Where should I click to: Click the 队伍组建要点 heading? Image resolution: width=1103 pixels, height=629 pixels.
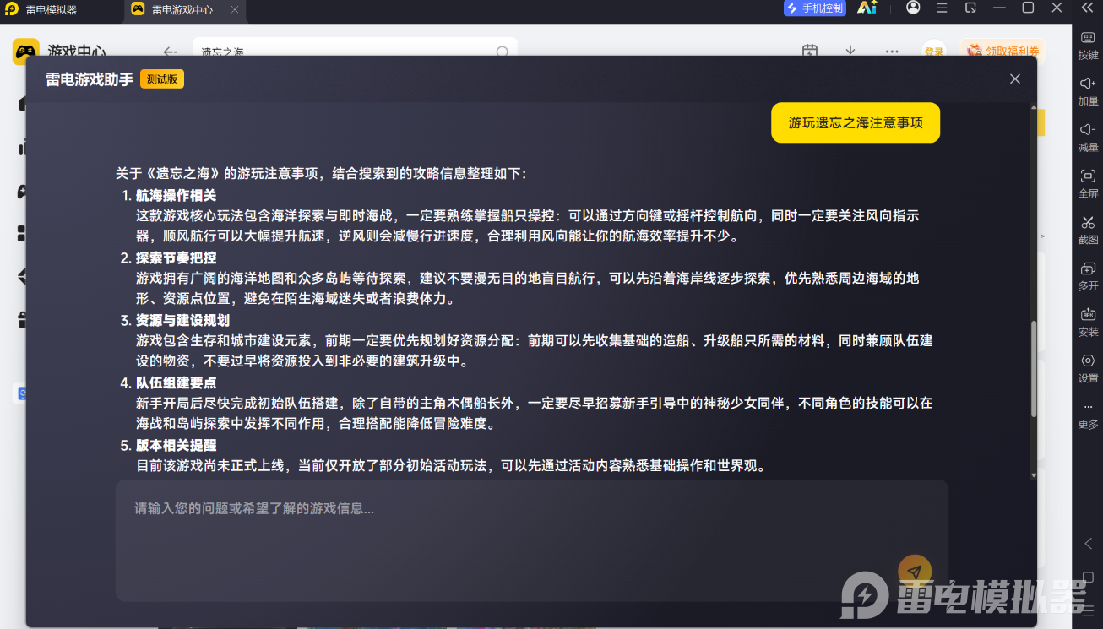[177, 382]
